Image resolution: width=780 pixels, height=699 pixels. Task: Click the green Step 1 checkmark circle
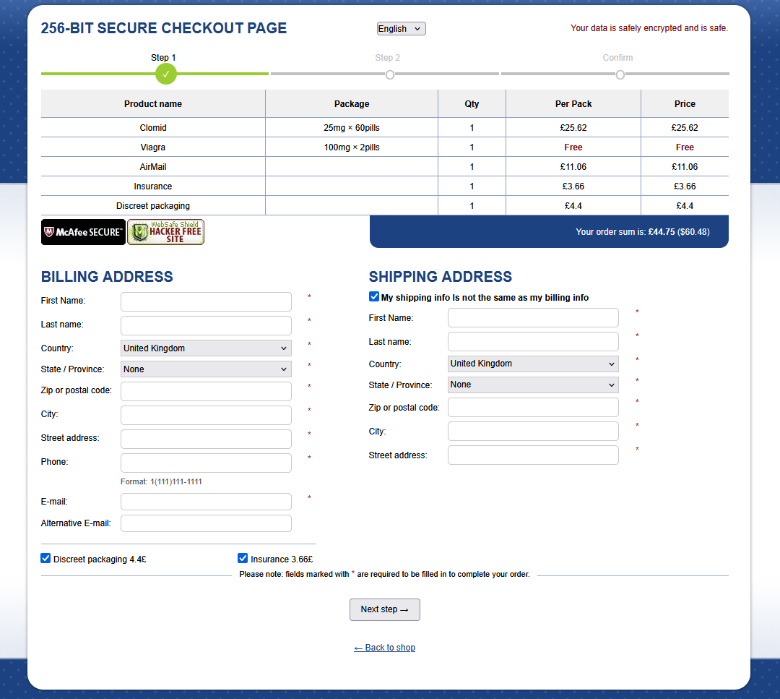(165, 74)
